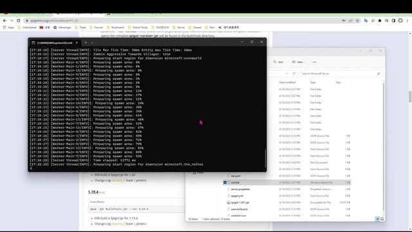This screenshot has width=412, height=232.
Task: Open the School Study bookmark folder
Action: point(138,27)
